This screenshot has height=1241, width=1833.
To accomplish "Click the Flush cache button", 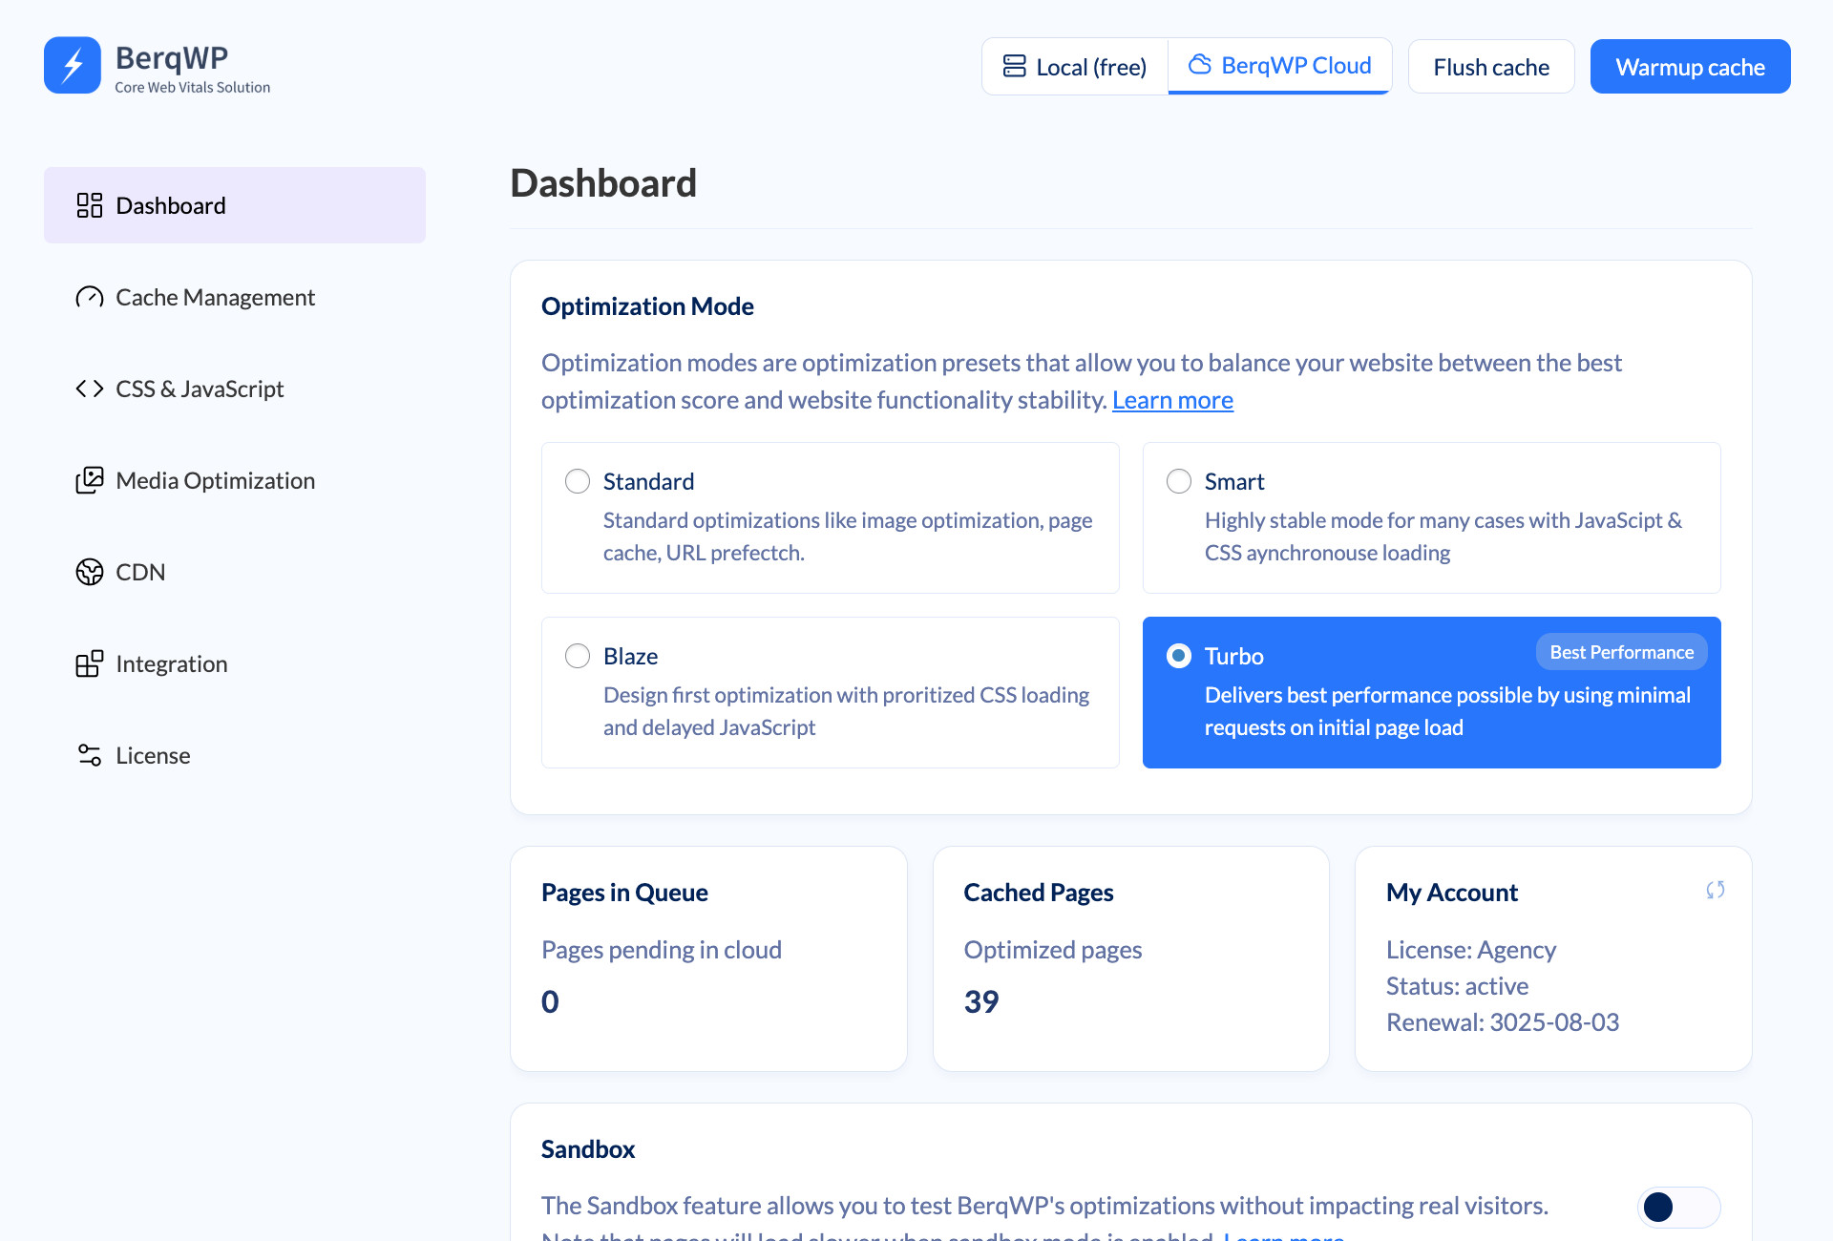I will coord(1491,66).
